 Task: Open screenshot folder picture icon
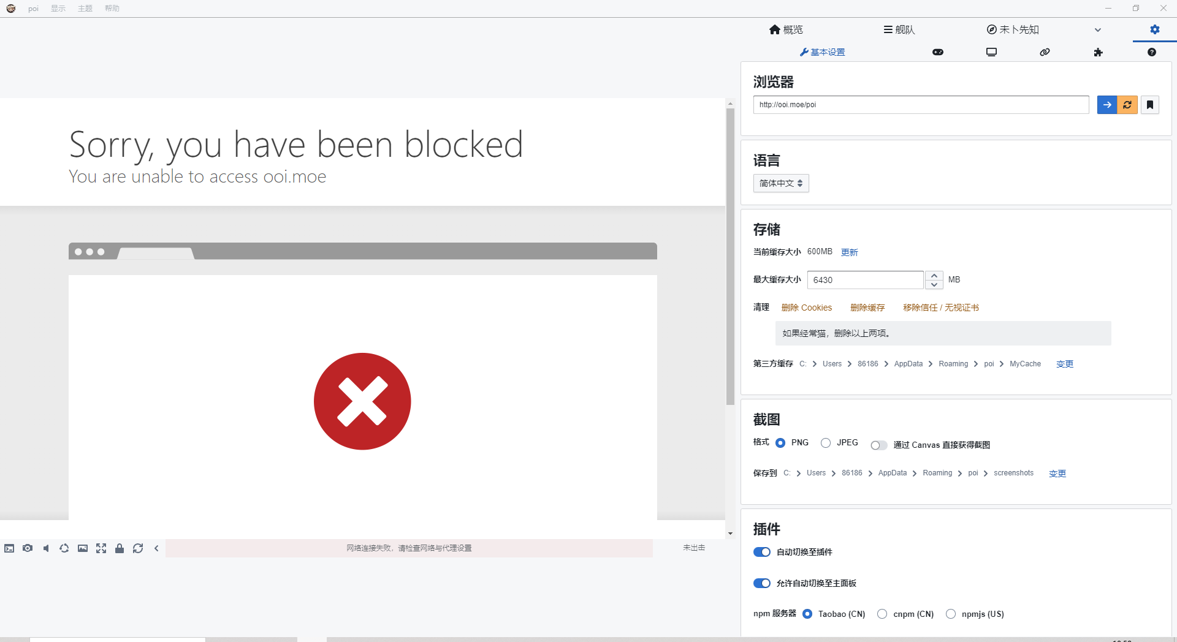point(83,548)
